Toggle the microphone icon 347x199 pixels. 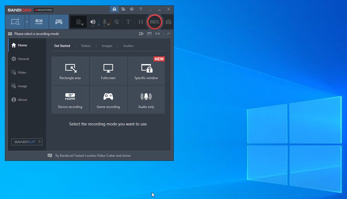(104, 21)
